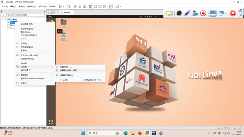Screen dimensions: 244x137
Task: Click the user with monitor icon
Action: (195, 13)
